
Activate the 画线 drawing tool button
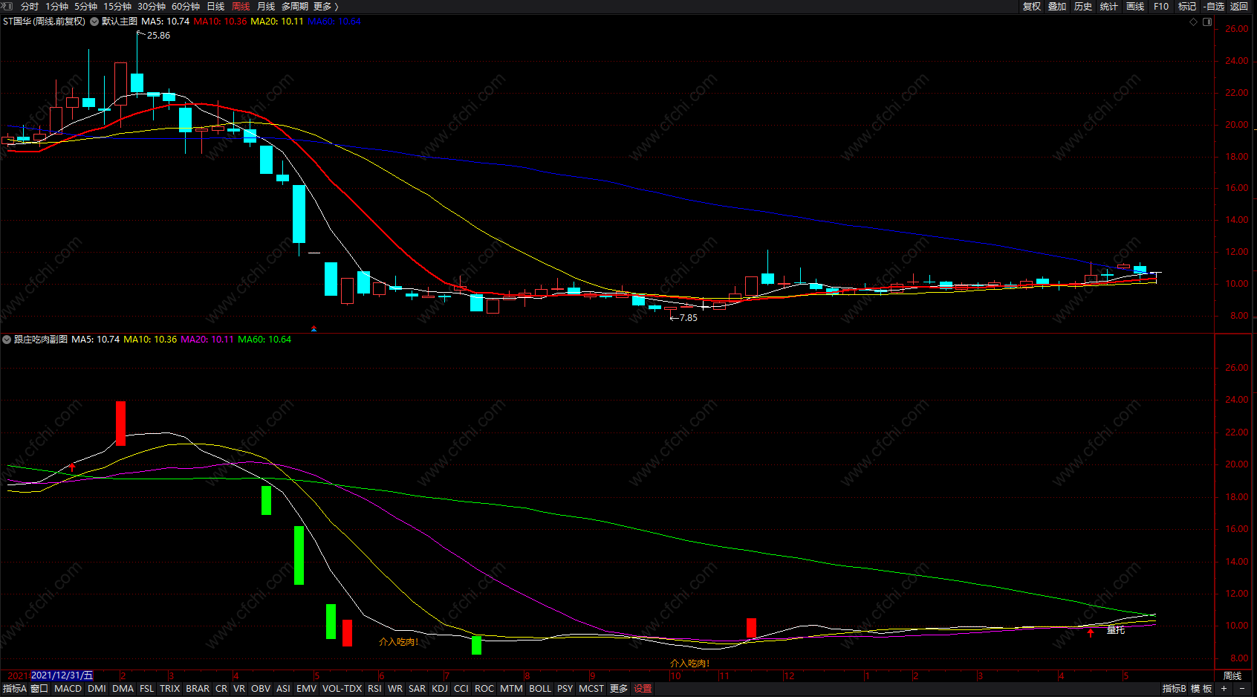pos(1135,6)
